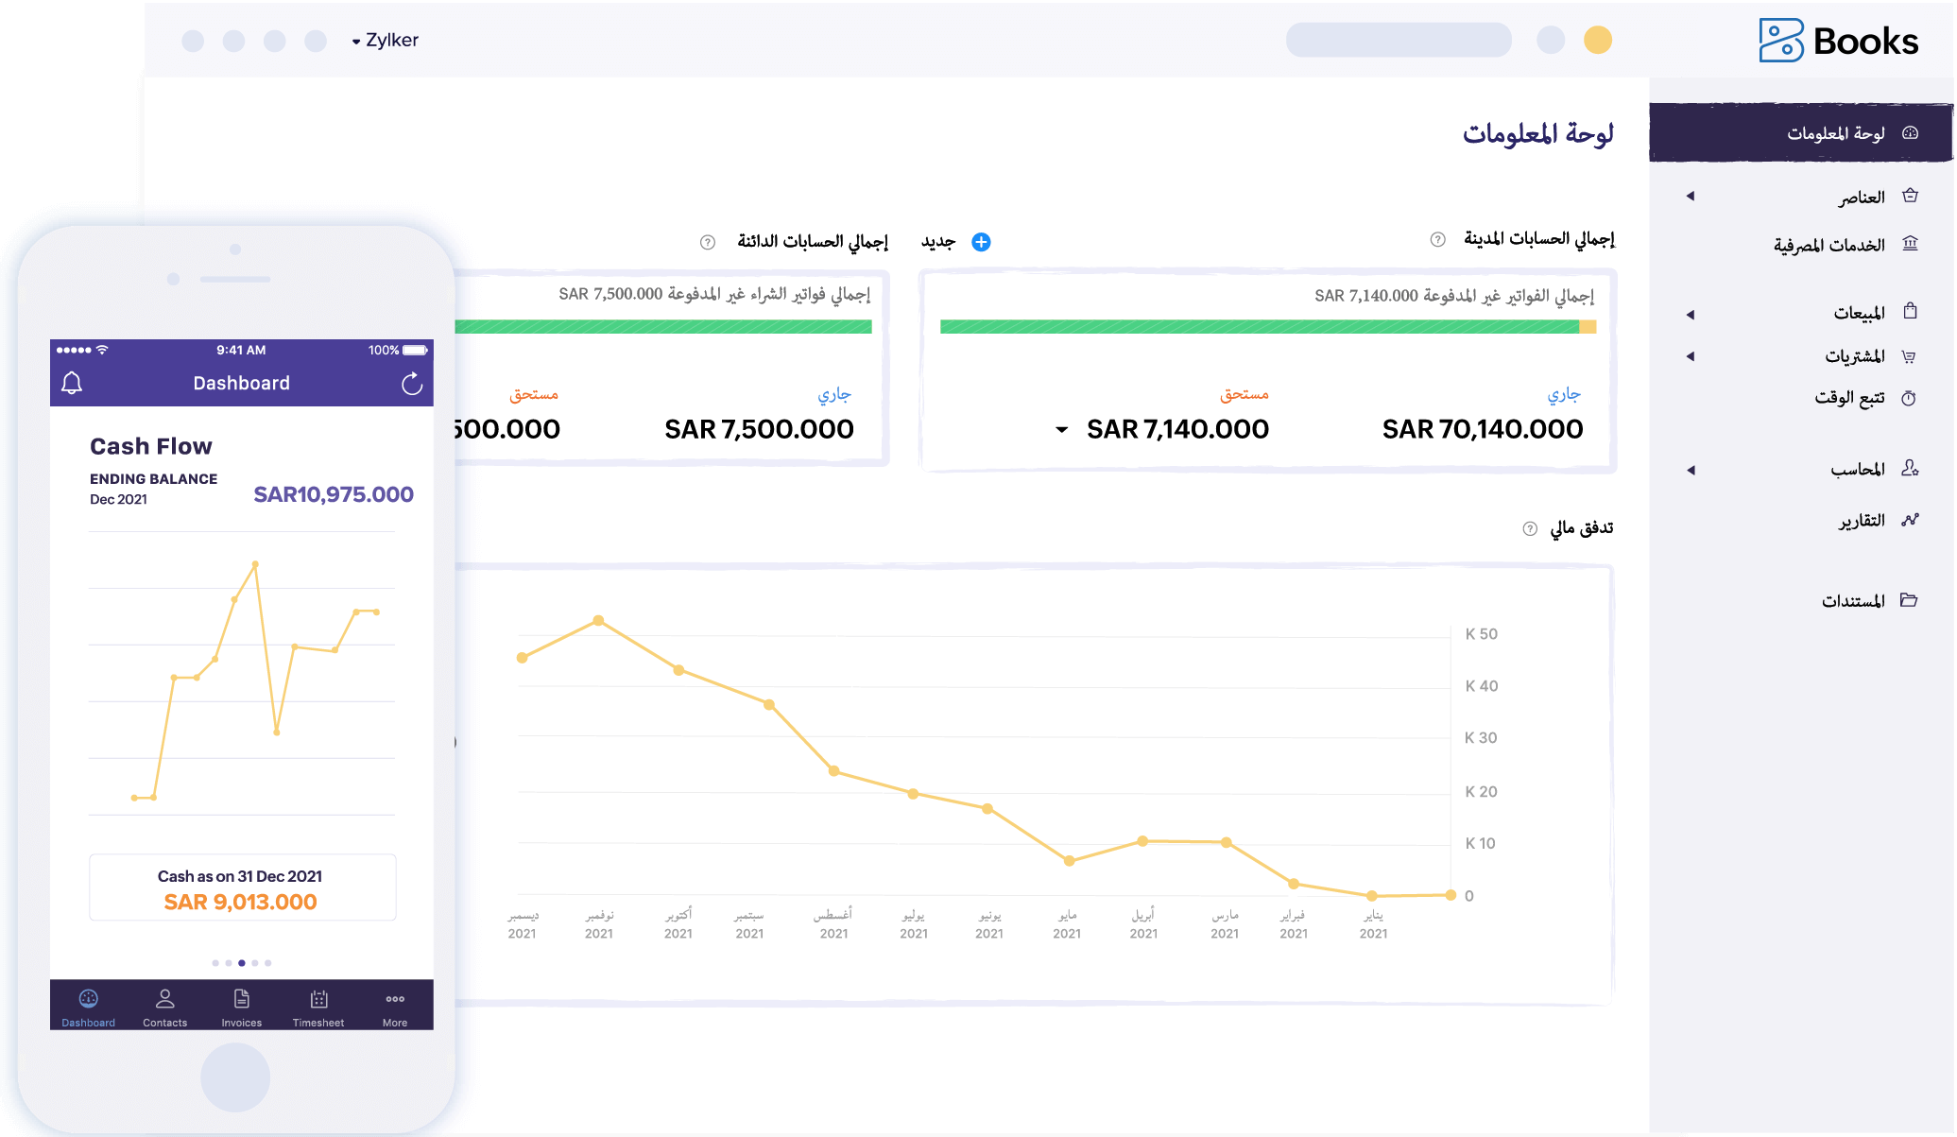1957x1137 pixels.
Task: Open the المحاسب (Accountant) sidebar menu item
Action: [x=1912, y=468]
